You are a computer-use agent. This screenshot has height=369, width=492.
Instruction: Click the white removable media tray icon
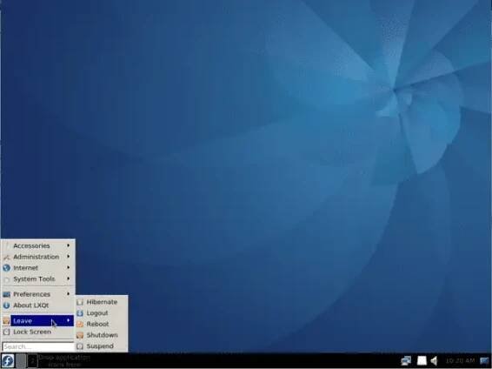[422, 361]
